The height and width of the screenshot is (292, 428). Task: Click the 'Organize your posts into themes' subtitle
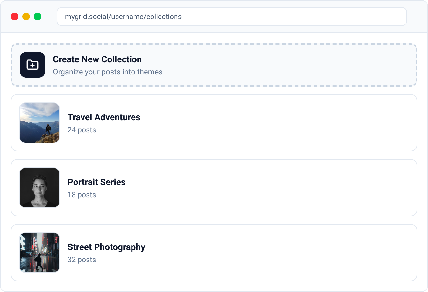[108, 72]
